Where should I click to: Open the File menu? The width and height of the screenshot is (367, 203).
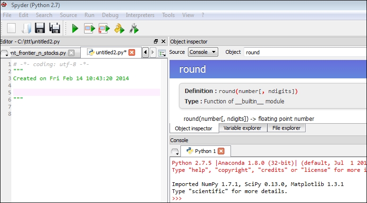[7, 15]
